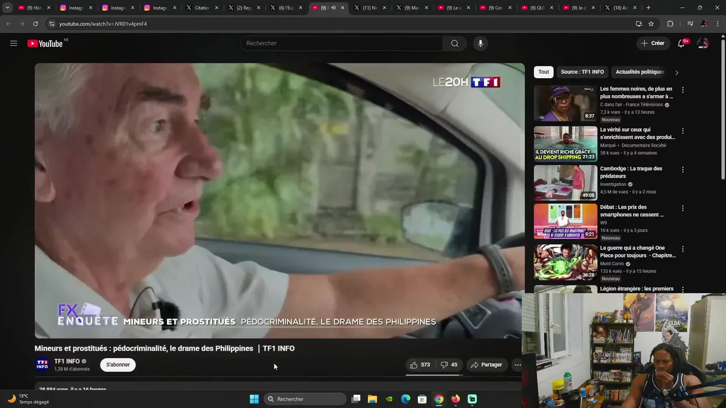
Task: Open 'Cambodge : La traque des prédateurs' title
Action: tap(631, 172)
